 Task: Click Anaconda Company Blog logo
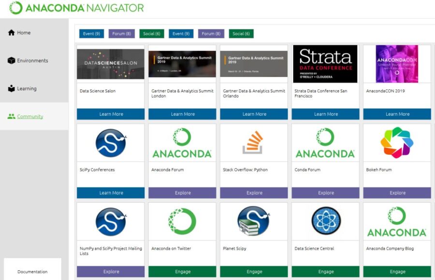tap(397, 221)
